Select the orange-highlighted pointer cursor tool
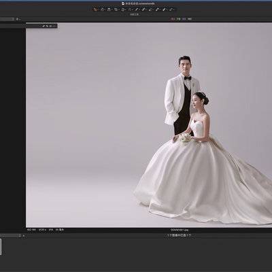The height and width of the screenshot is (272, 272). 95,10
